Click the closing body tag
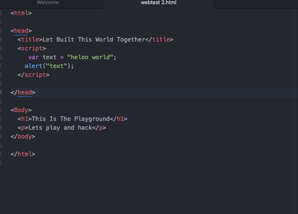Image resolution: width=298 pixels, height=214 pixels. [23, 136]
